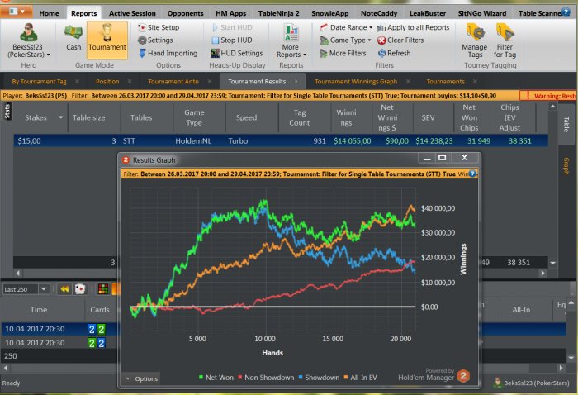Image resolution: width=578 pixels, height=395 pixels.
Task: Open Filter for Tag
Action: tap(505, 40)
